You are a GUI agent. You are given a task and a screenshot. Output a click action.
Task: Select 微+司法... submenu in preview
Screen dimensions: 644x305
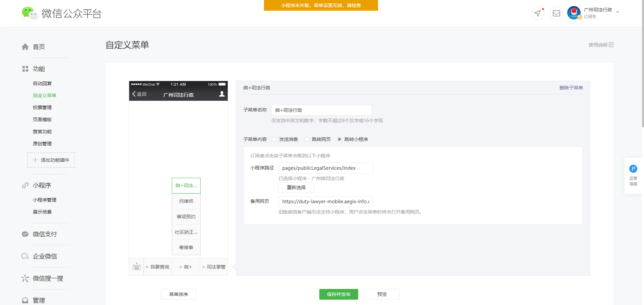186,185
